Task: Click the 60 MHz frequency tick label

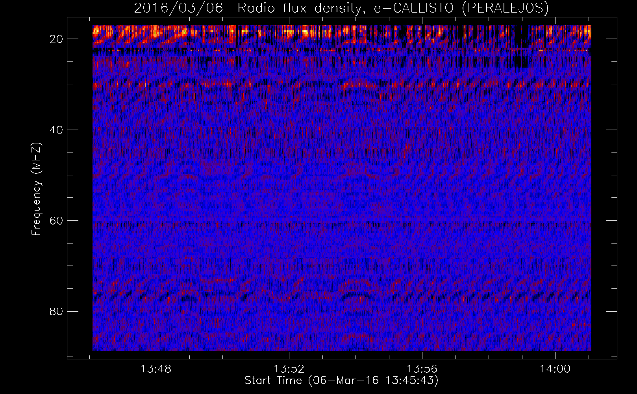Action: (56, 221)
